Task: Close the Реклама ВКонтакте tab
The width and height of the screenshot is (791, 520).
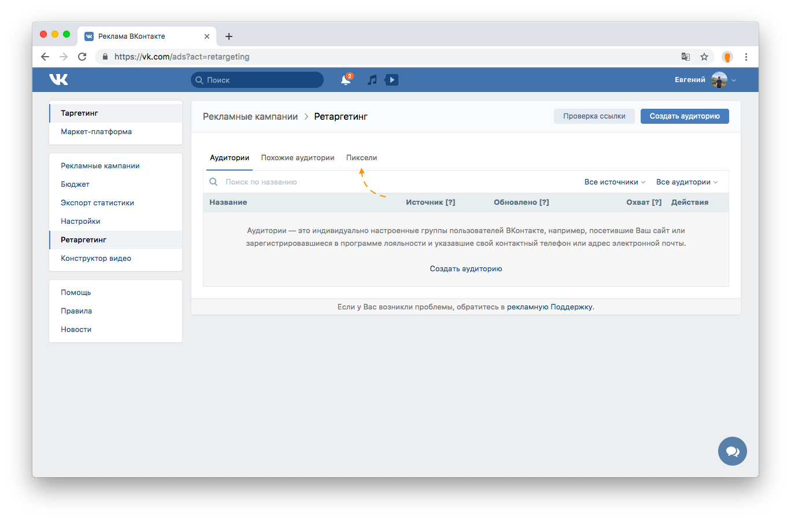Action: tap(207, 36)
